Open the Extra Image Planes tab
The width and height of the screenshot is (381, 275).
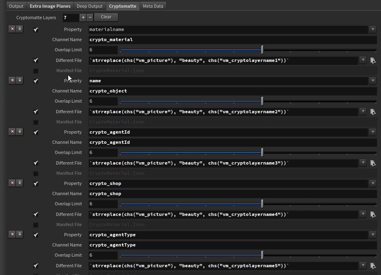coord(50,6)
